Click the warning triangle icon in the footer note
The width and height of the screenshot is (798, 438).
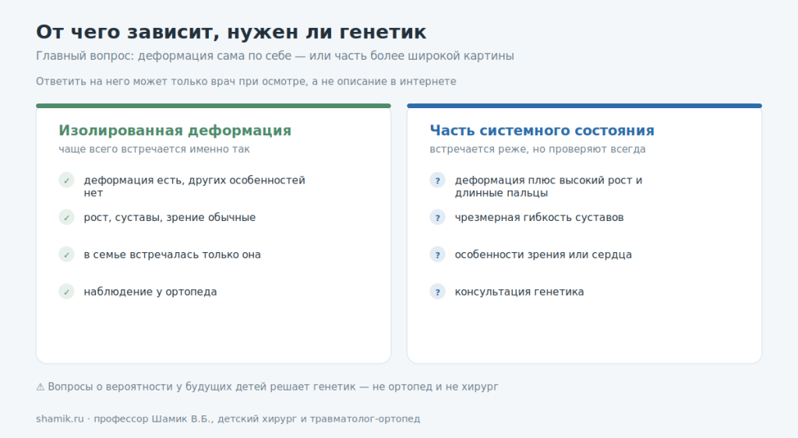click(x=41, y=387)
